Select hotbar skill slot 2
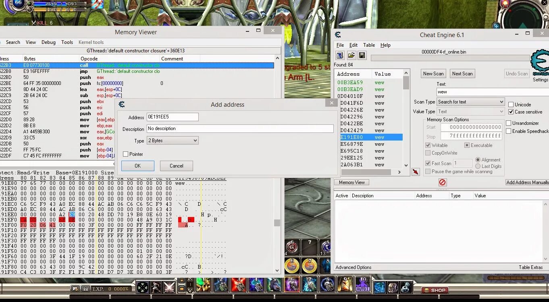 [x=221, y=285]
